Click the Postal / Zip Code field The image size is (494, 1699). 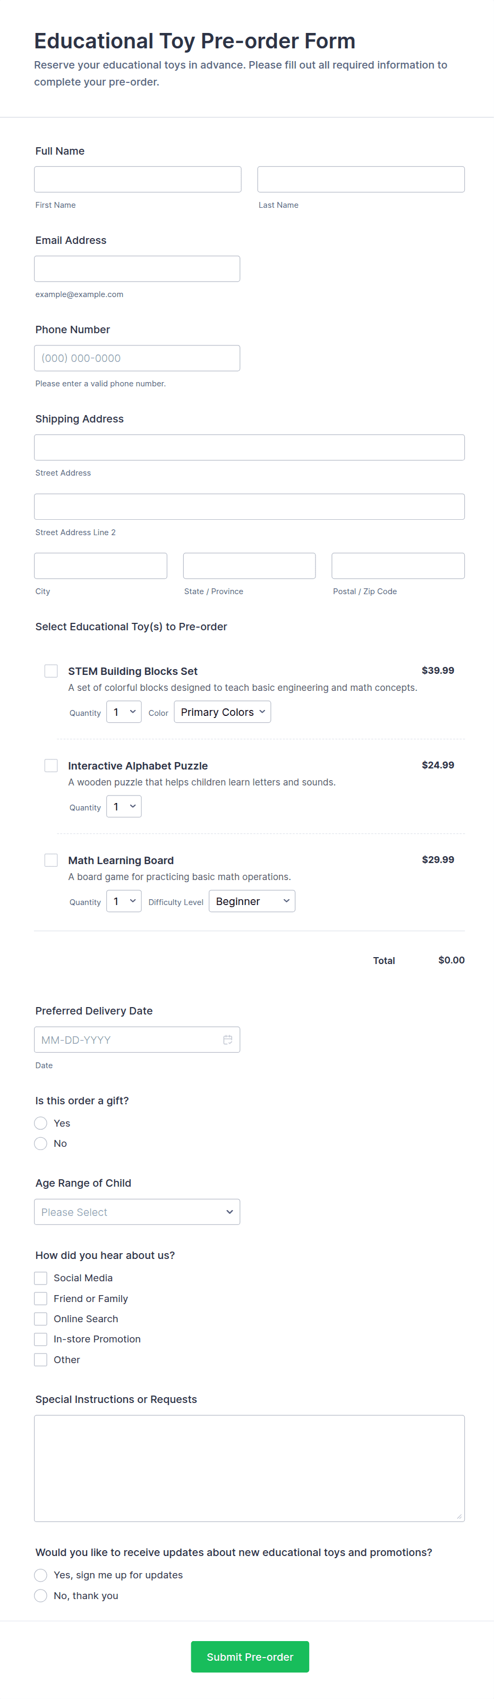click(x=398, y=566)
